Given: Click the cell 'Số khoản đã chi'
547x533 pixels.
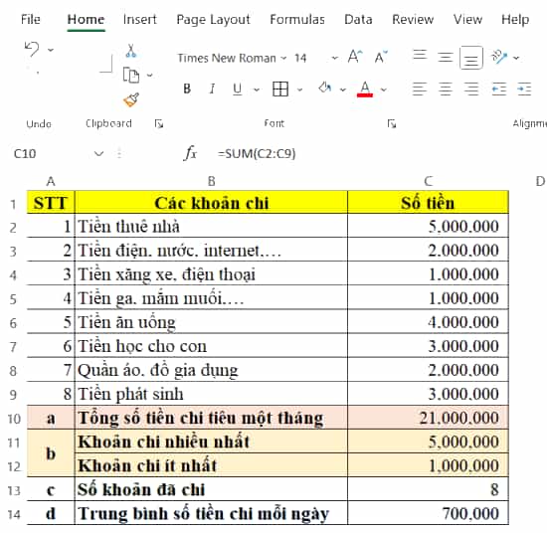Looking at the screenshot, I should point(211,489).
